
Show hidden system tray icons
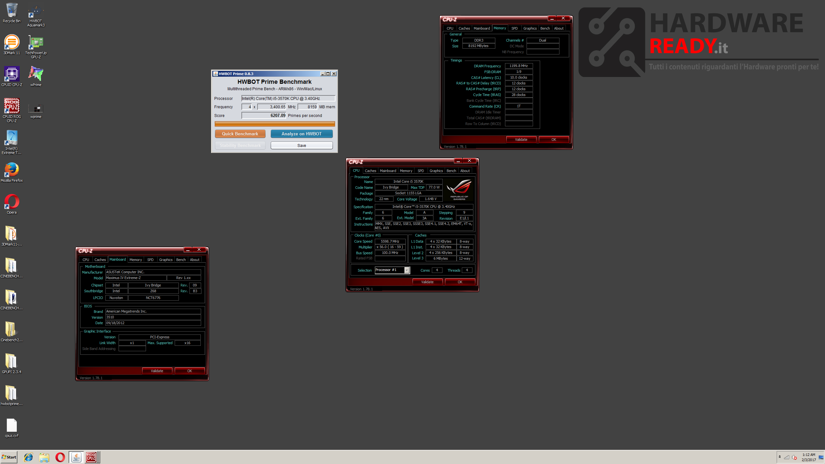tap(780, 457)
